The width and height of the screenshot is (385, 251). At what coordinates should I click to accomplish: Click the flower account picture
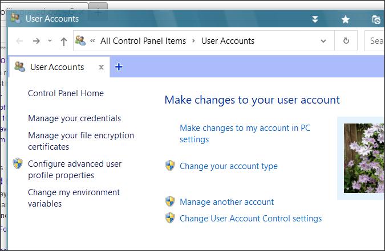point(364,158)
